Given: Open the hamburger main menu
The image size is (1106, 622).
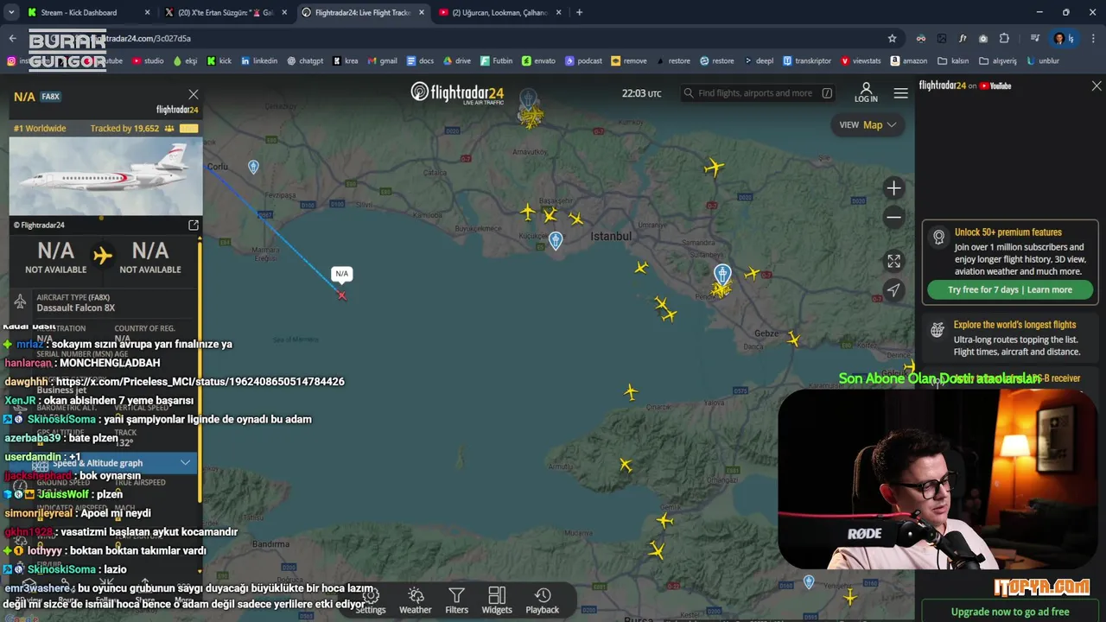Looking at the screenshot, I should pos(900,93).
